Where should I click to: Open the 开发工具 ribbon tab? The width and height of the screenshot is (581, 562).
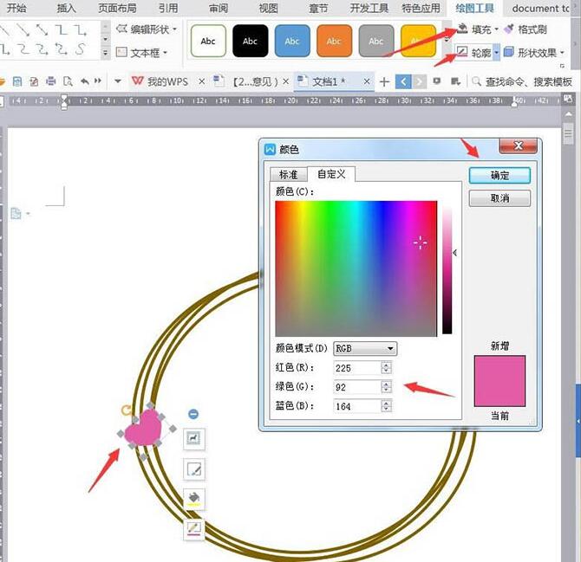(x=369, y=8)
